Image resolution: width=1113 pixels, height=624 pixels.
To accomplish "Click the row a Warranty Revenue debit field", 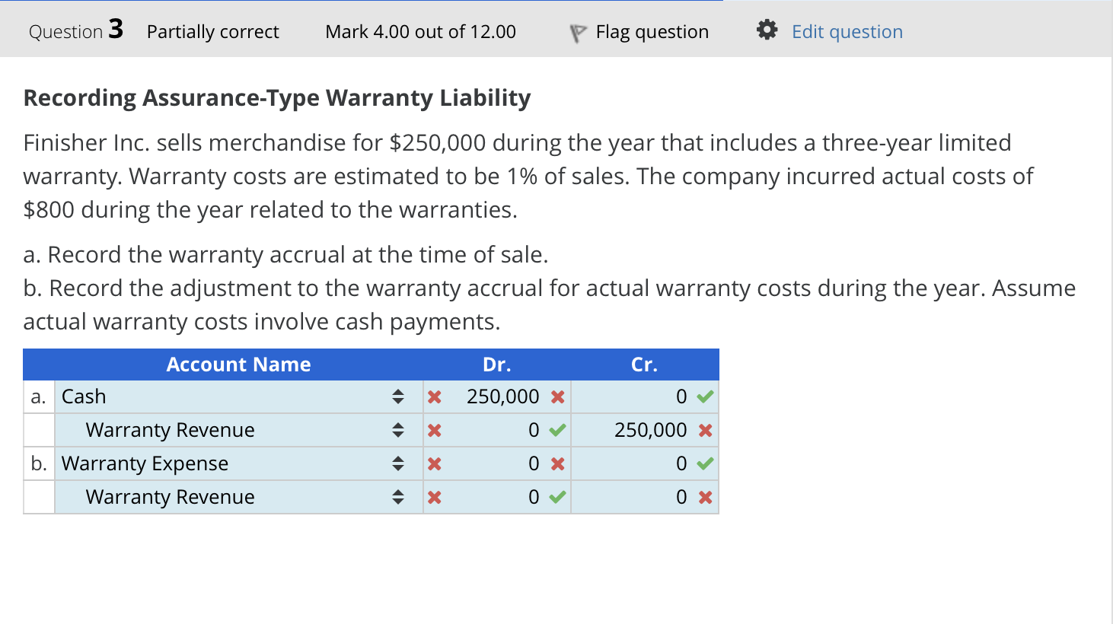I will coord(498,430).
